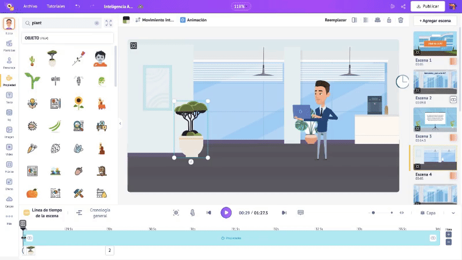Adjust the timeline zoom slider handle

point(374,213)
